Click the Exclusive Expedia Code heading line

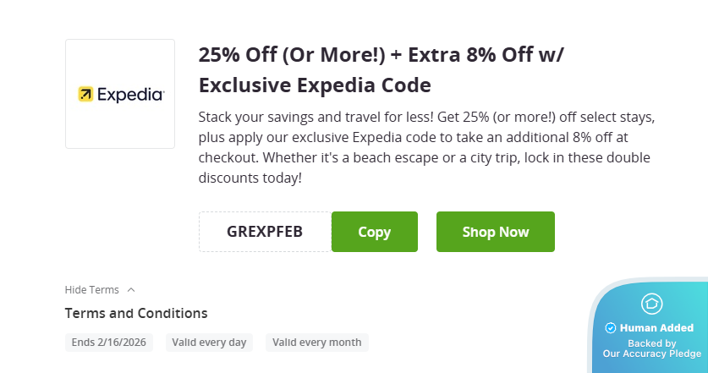pyautogui.click(x=315, y=85)
